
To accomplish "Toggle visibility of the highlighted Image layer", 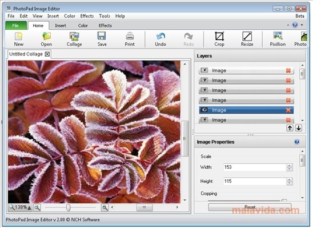I will coord(204,110).
